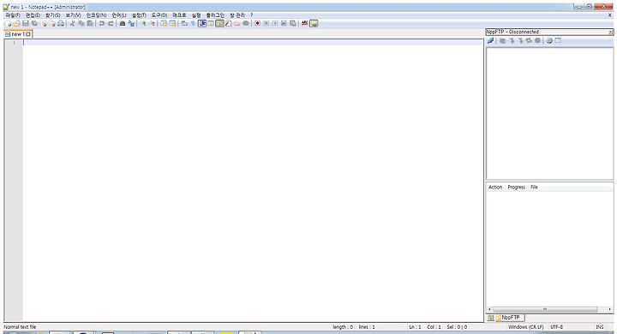The width and height of the screenshot is (617, 334).
Task: Toggle show all characters pilcrow icon
Action: point(193,24)
